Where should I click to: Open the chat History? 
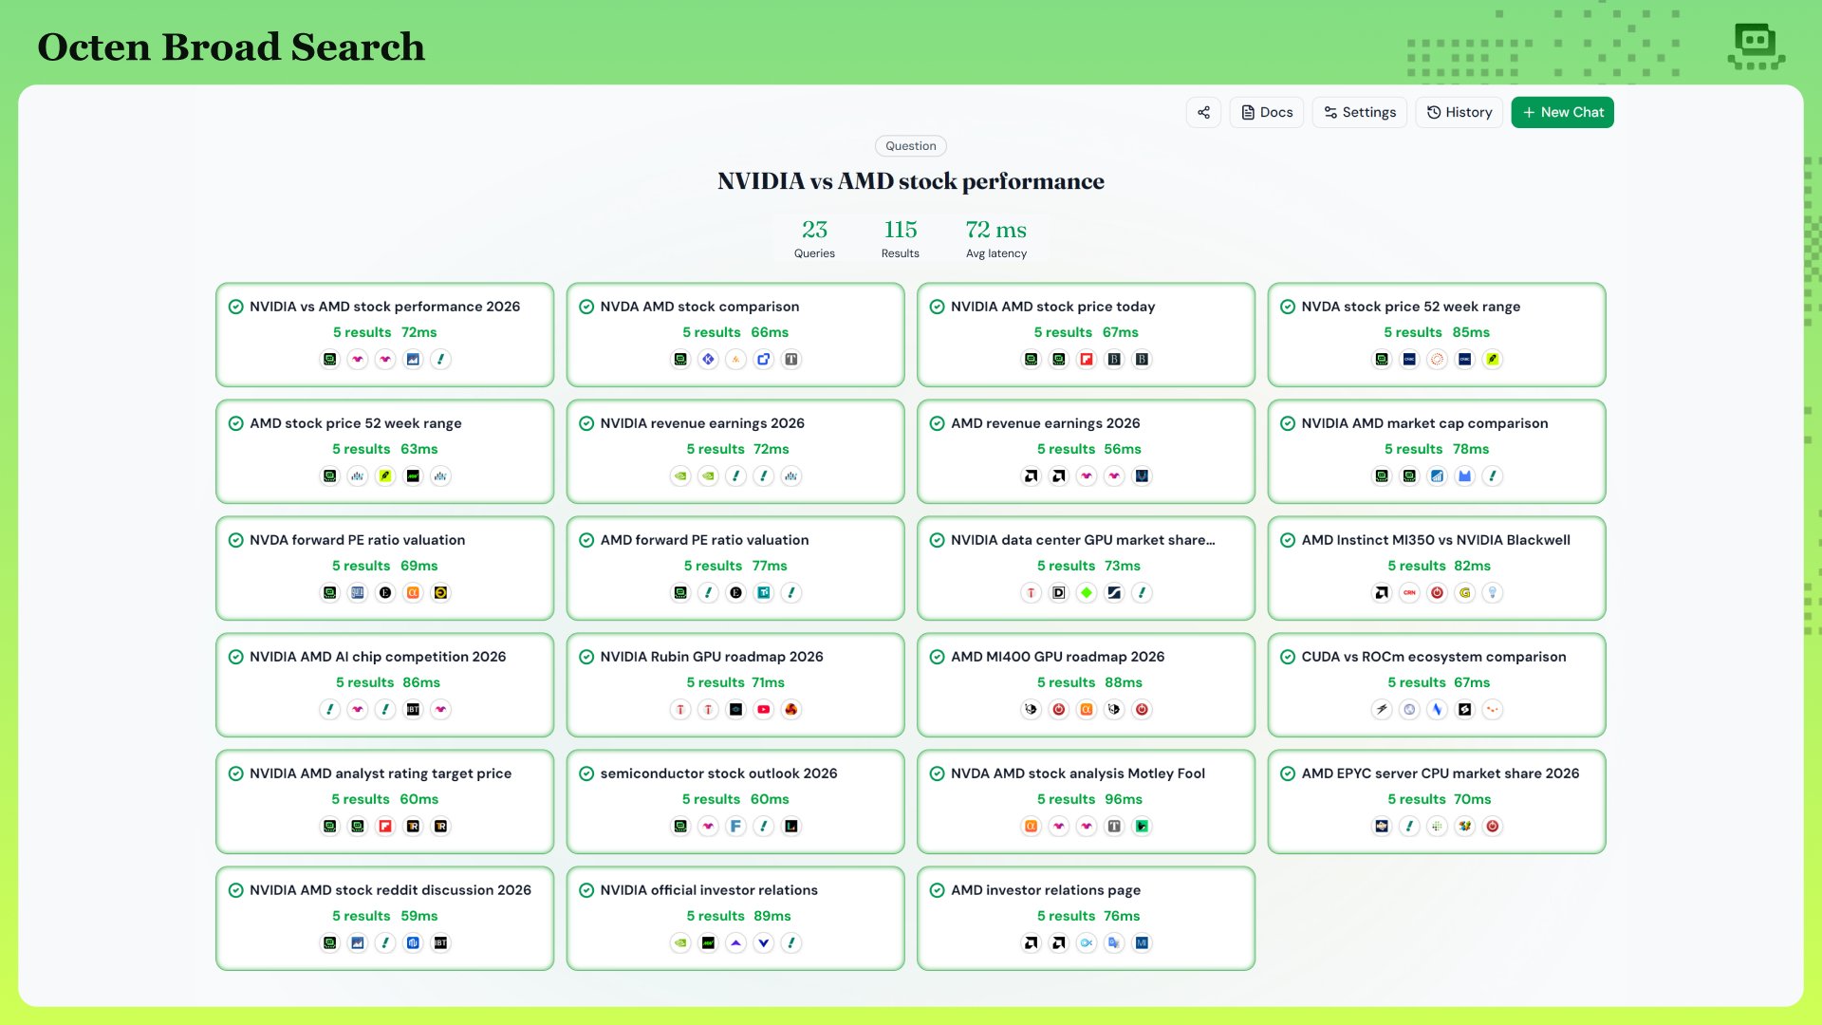(x=1459, y=112)
